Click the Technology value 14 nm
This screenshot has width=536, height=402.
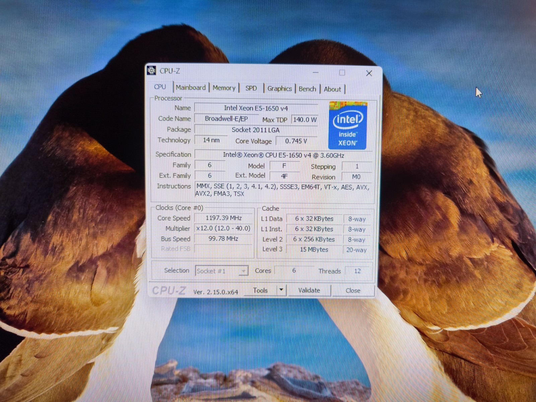pyautogui.click(x=211, y=140)
